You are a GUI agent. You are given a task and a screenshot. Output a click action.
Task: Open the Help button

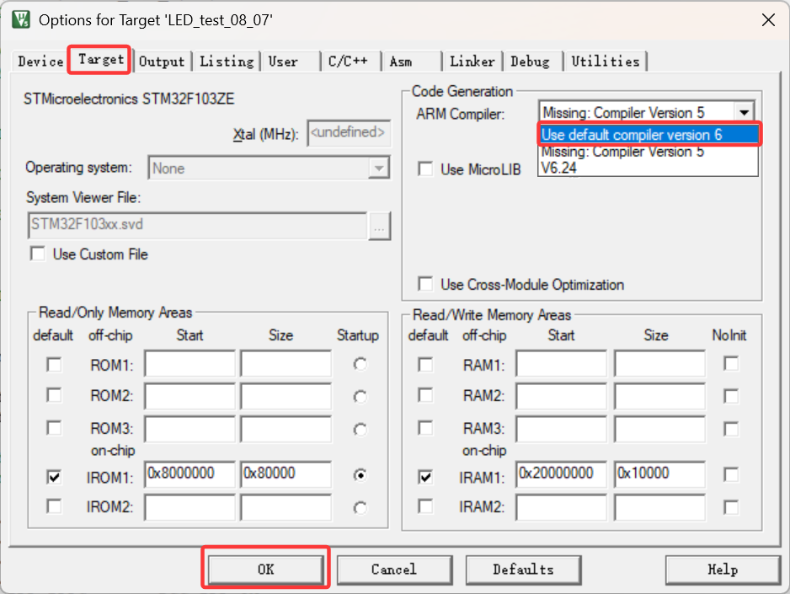723,570
